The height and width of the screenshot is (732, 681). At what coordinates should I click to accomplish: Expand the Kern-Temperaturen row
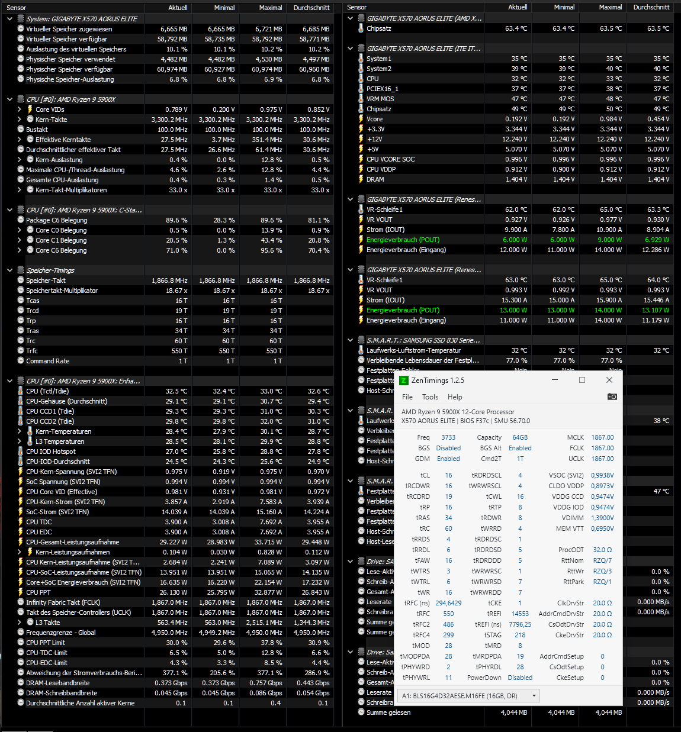pyautogui.click(x=20, y=431)
